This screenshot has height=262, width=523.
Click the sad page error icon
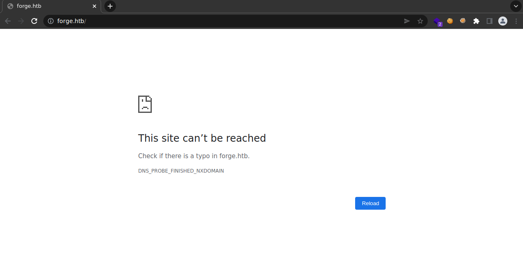point(145,104)
